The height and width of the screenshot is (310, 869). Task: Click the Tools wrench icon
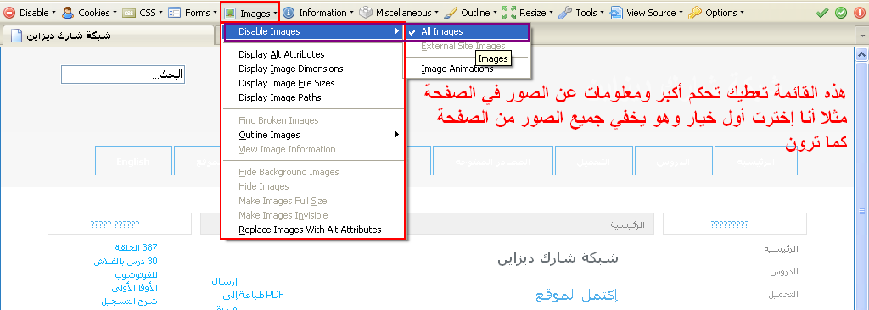(x=565, y=13)
